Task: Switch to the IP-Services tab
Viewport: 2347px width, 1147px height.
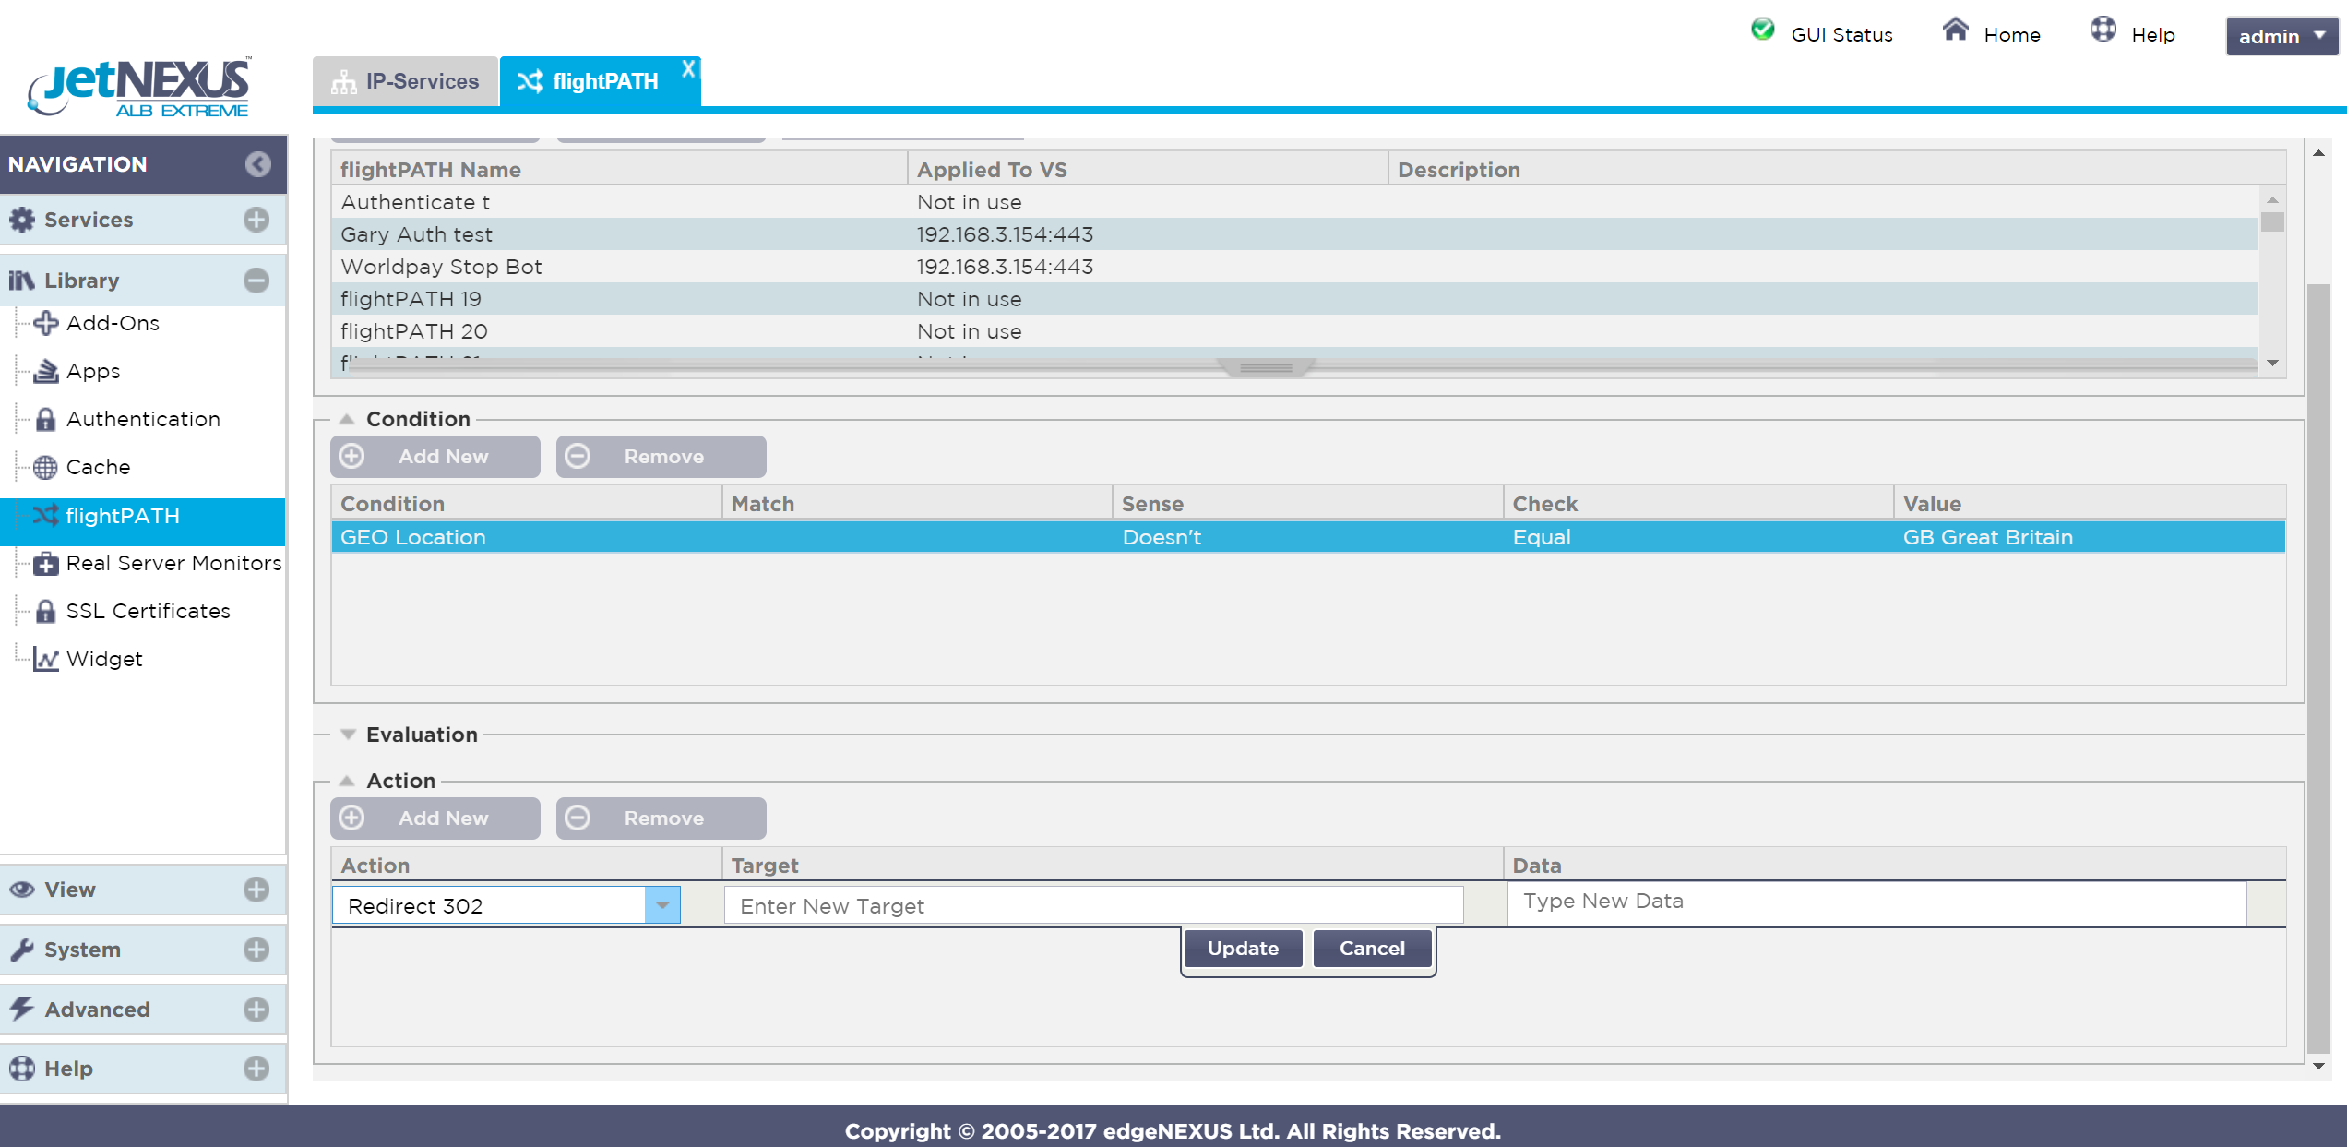Action: tap(405, 81)
